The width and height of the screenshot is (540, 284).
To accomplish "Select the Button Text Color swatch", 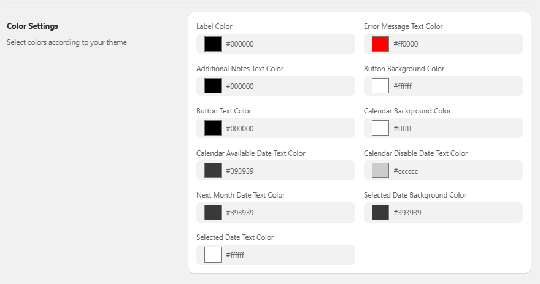I will 212,128.
